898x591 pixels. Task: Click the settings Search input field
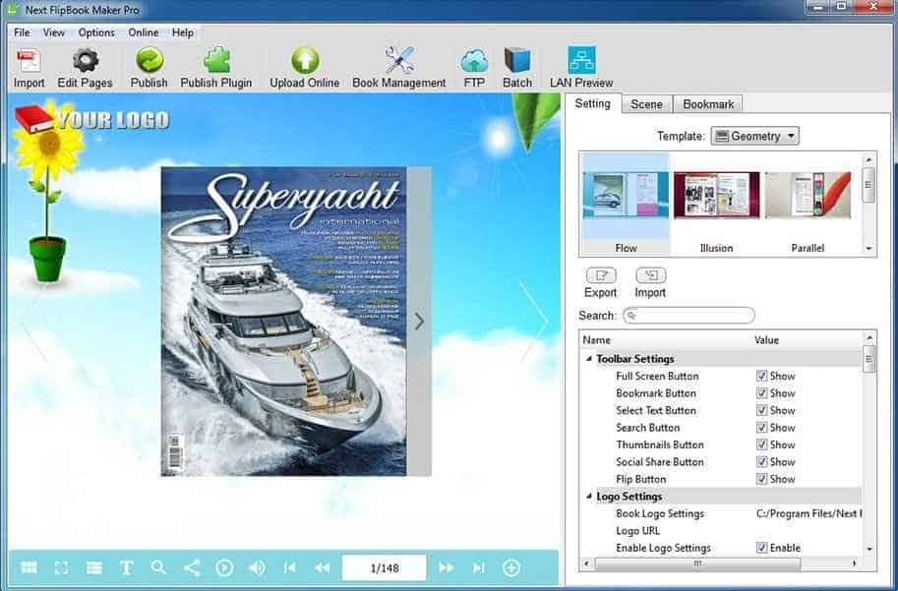pyautogui.click(x=688, y=315)
